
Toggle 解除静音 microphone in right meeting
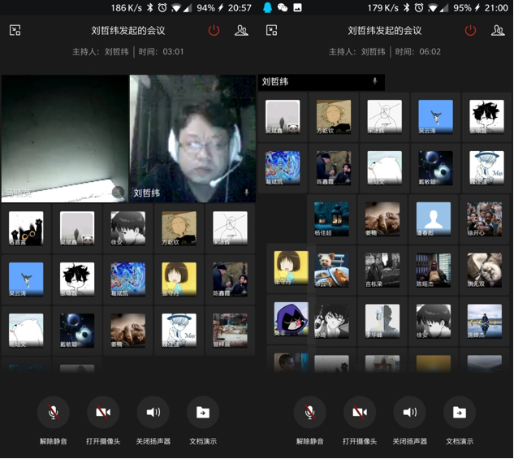click(309, 413)
